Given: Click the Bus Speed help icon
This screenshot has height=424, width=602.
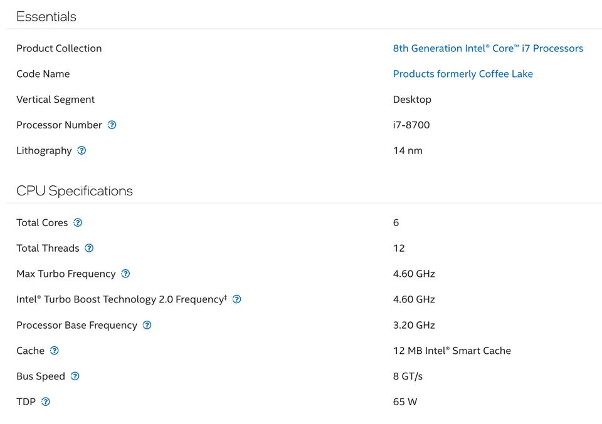Looking at the screenshot, I should point(75,376).
